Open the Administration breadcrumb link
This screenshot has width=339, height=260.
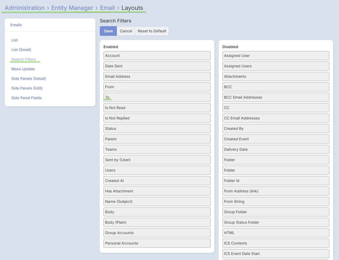click(x=25, y=8)
